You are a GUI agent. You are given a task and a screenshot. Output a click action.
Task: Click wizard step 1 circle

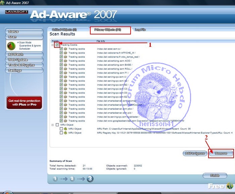click(55, 179)
